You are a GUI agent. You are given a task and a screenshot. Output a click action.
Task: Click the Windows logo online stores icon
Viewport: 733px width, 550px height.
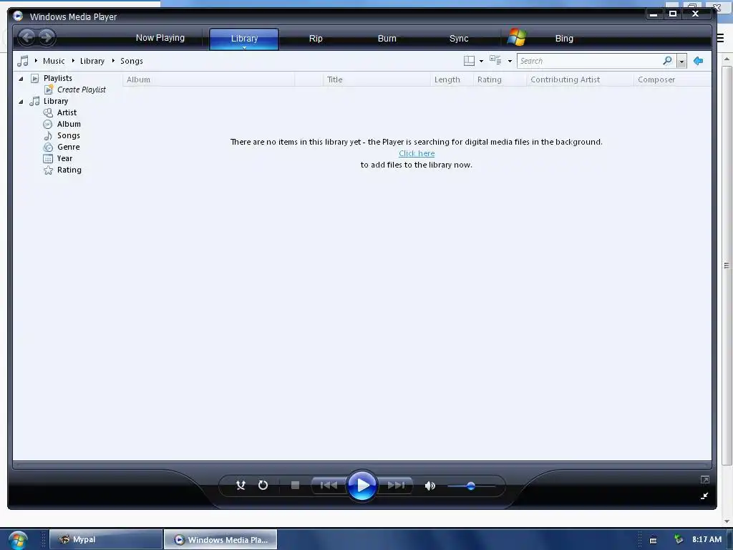coord(517,37)
